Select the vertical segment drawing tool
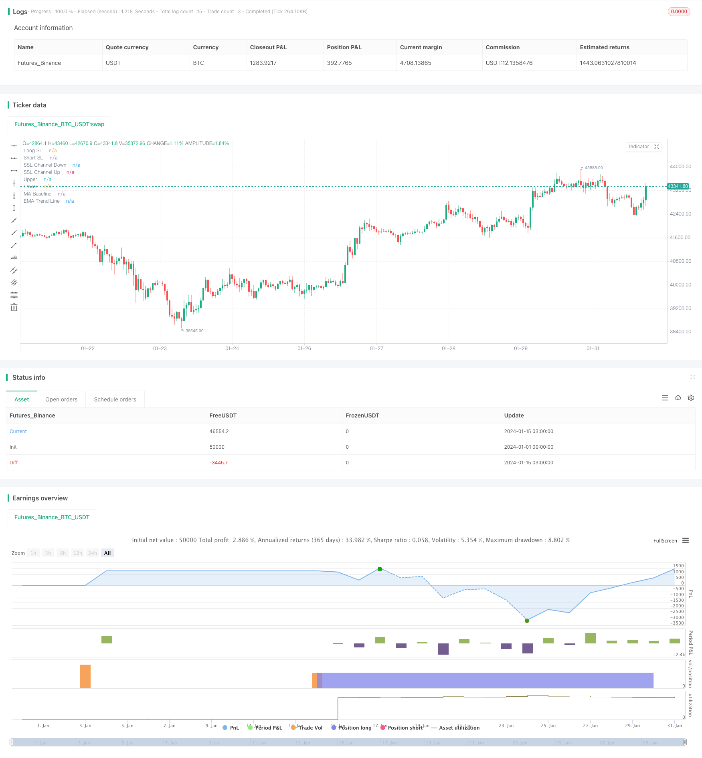The image size is (702, 758). click(x=14, y=208)
